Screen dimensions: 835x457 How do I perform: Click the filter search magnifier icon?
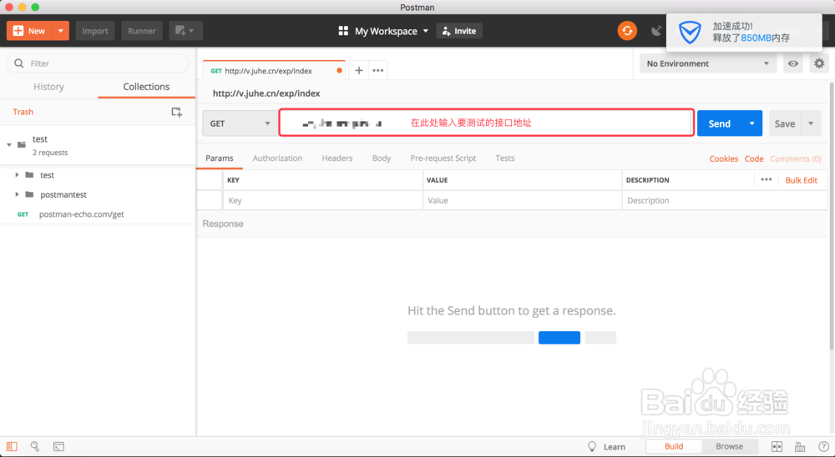(19, 63)
